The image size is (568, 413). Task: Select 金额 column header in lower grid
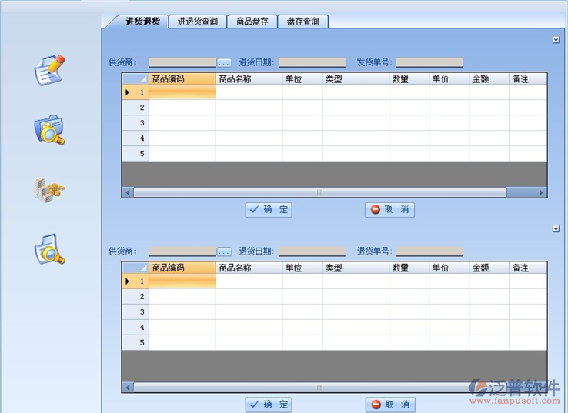(489, 268)
